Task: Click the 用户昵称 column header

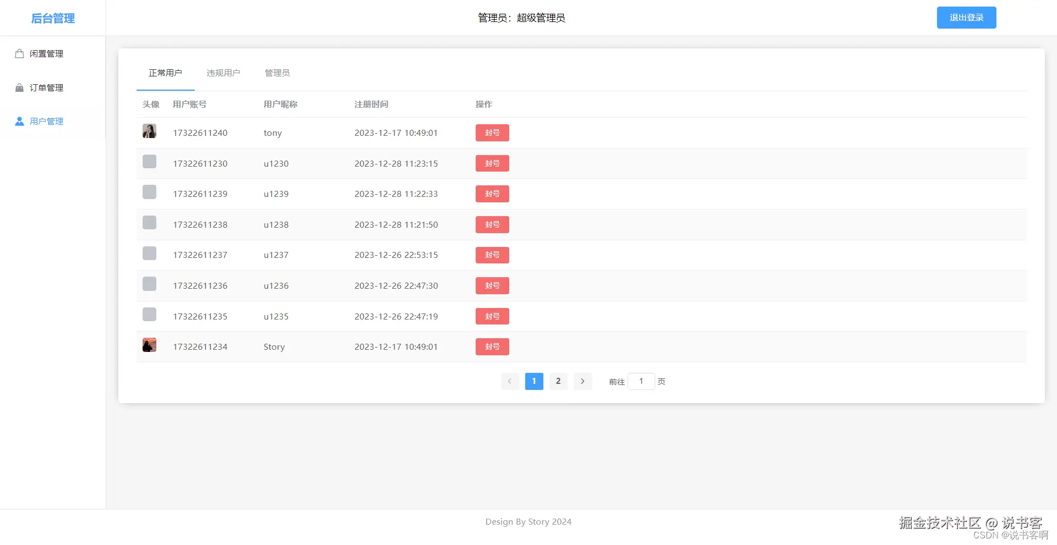Action: pos(280,104)
